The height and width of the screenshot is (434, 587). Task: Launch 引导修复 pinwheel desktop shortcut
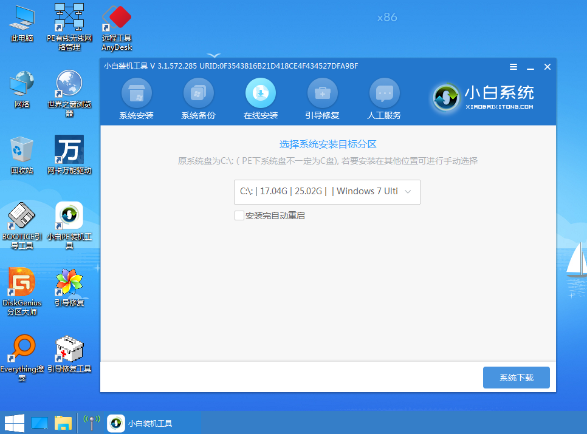coord(69,288)
